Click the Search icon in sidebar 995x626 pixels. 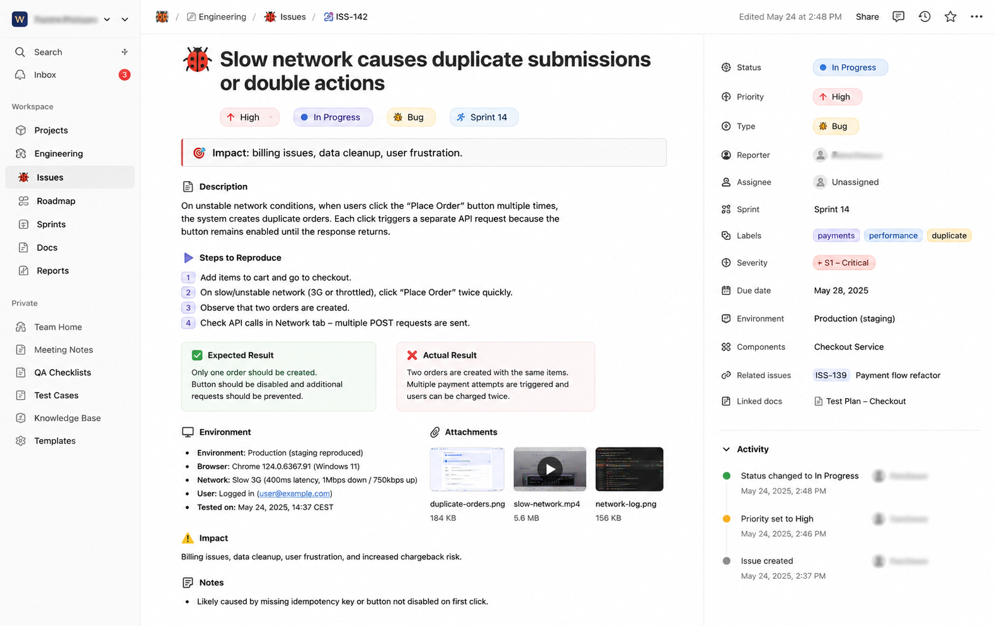tap(20, 52)
